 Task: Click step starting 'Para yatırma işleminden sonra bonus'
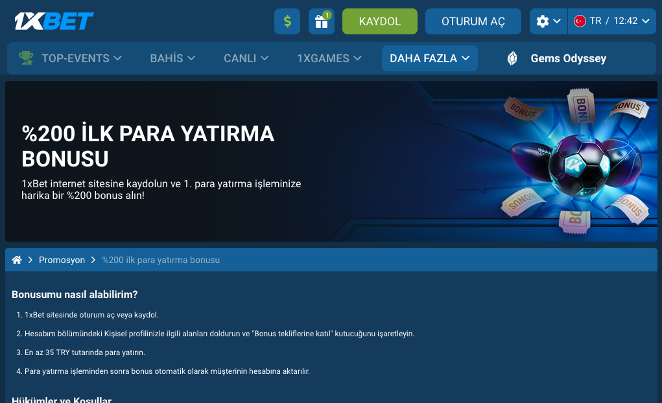point(167,371)
